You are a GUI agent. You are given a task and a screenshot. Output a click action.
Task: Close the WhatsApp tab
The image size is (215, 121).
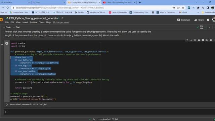29,2
